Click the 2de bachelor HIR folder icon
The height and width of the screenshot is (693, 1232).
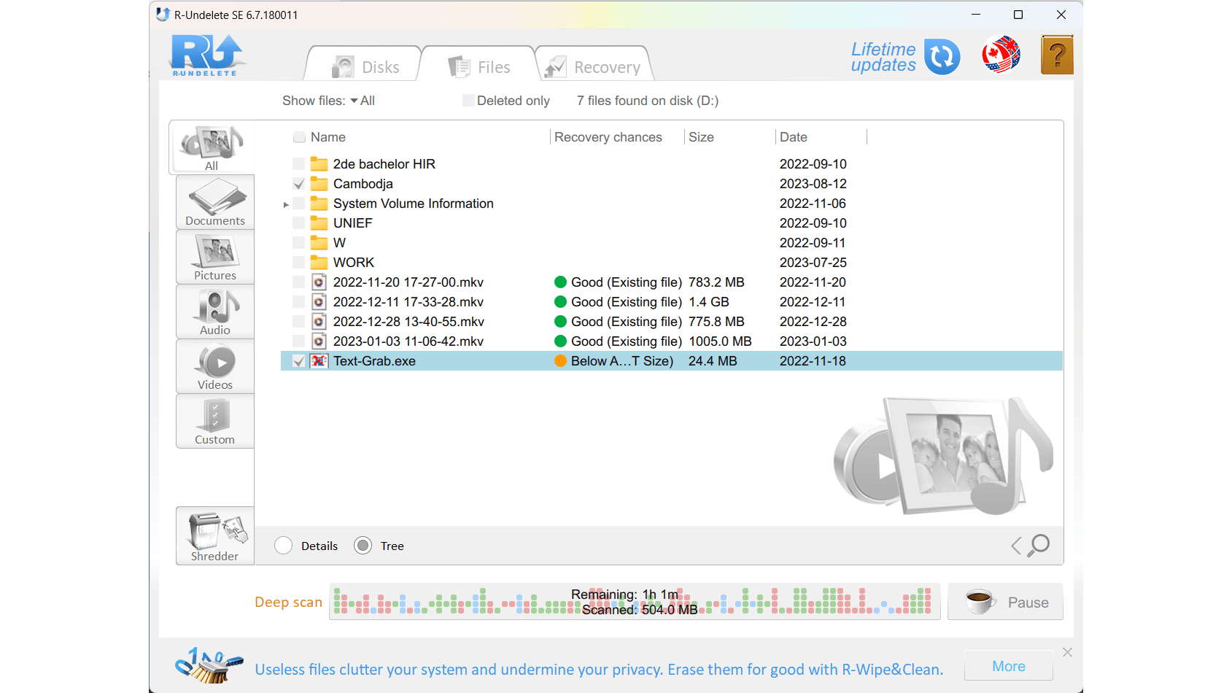[x=319, y=164]
